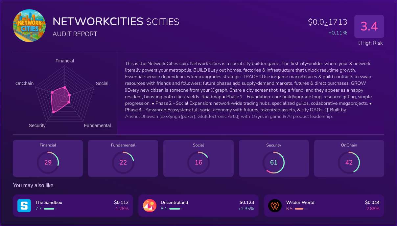This screenshot has width=397, height=226.
Task: Toggle the High Risk warning indicator
Action: tap(371, 43)
